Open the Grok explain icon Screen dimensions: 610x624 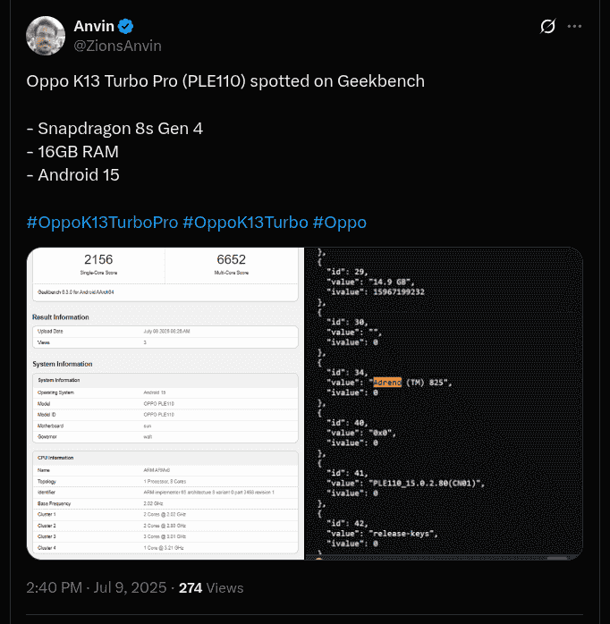pyautogui.click(x=548, y=27)
